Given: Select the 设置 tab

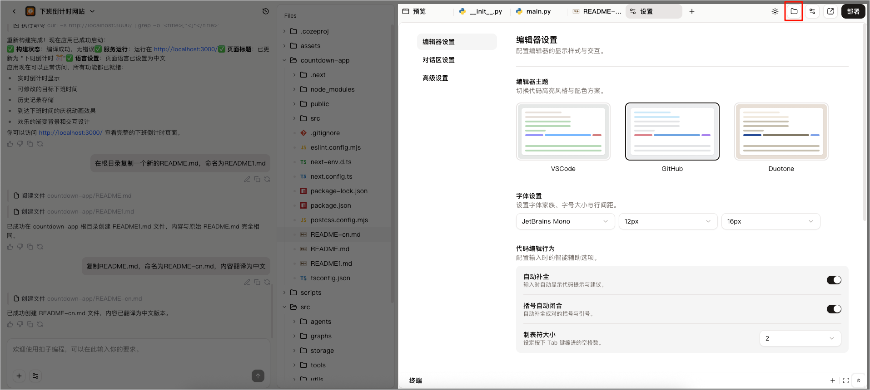Looking at the screenshot, I should pos(653,11).
